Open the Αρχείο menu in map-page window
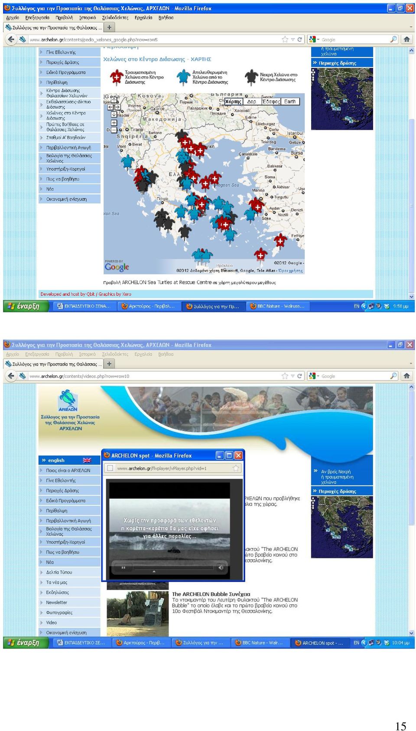The height and width of the screenshot is (731, 416). click(x=13, y=18)
